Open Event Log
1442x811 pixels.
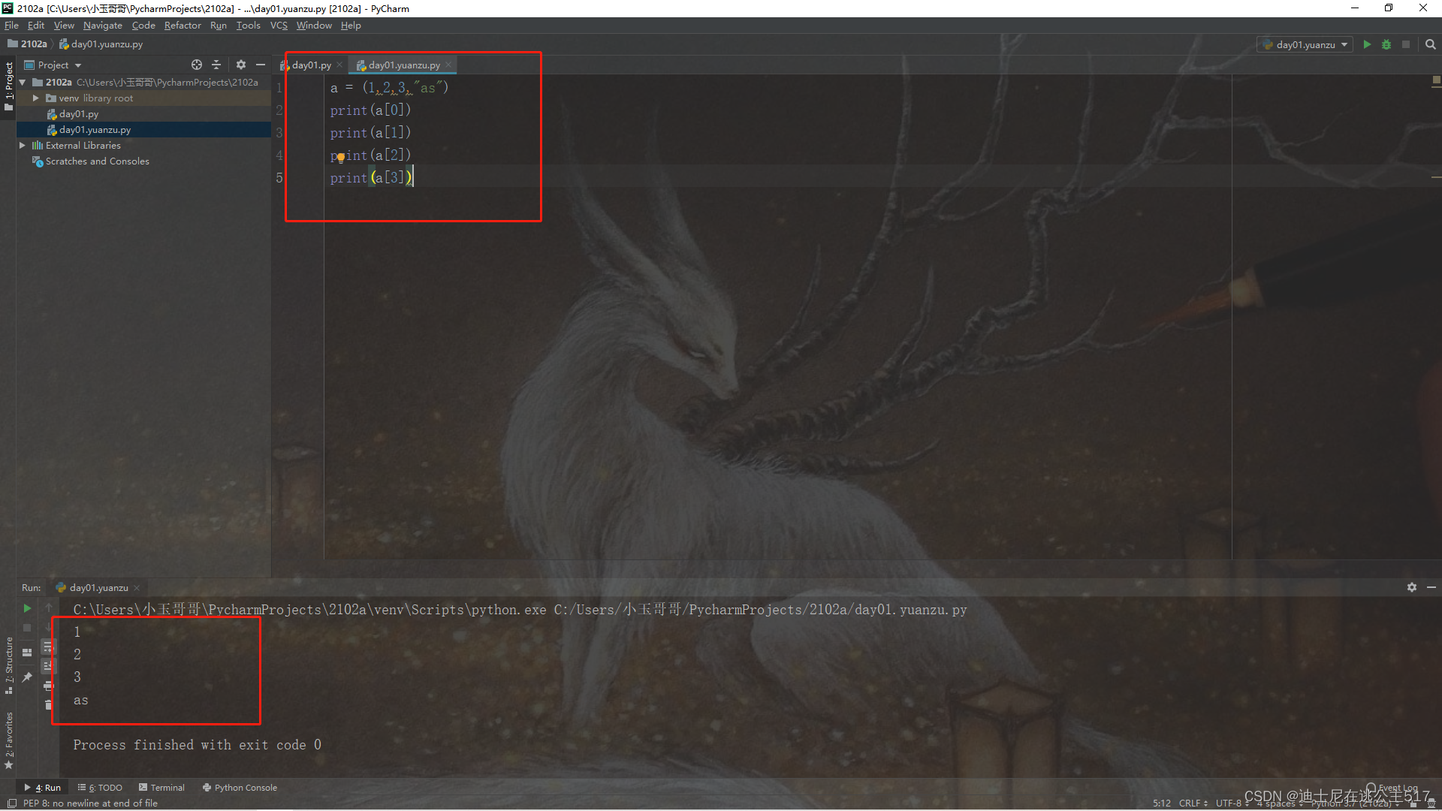tap(1392, 788)
